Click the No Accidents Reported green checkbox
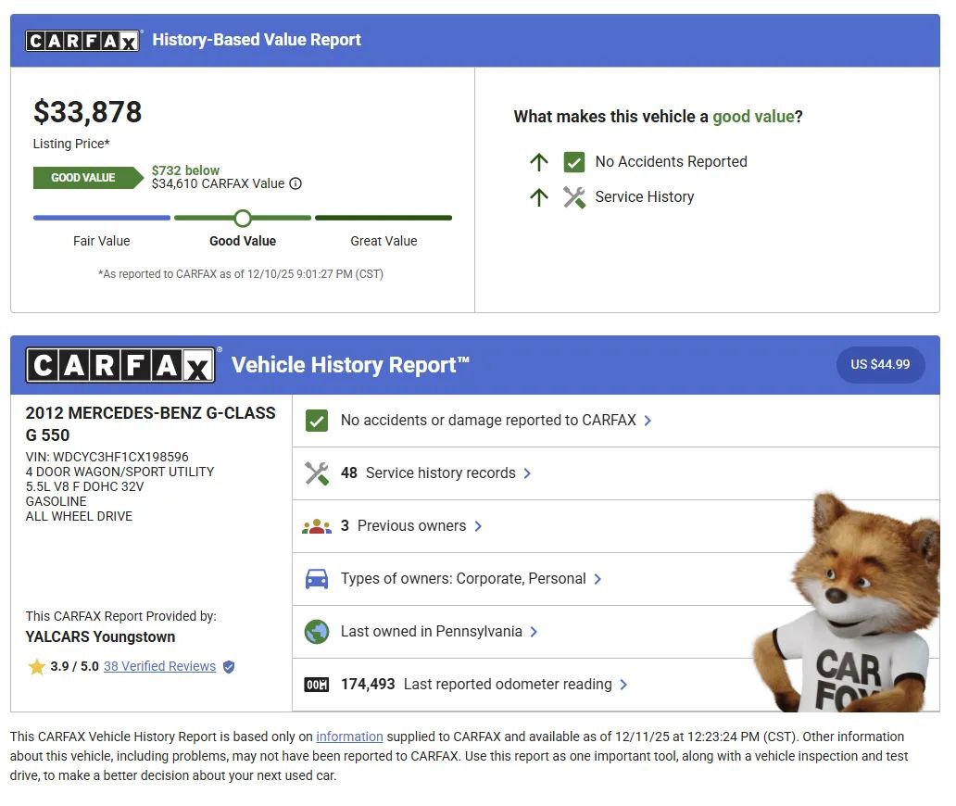This screenshot has height=806, width=956. coord(574,162)
